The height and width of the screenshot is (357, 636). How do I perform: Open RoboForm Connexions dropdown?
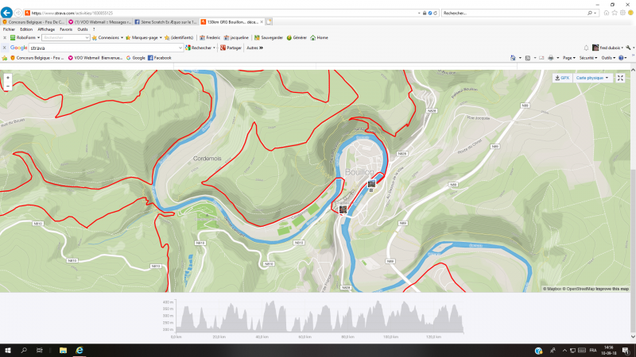click(108, 37)
